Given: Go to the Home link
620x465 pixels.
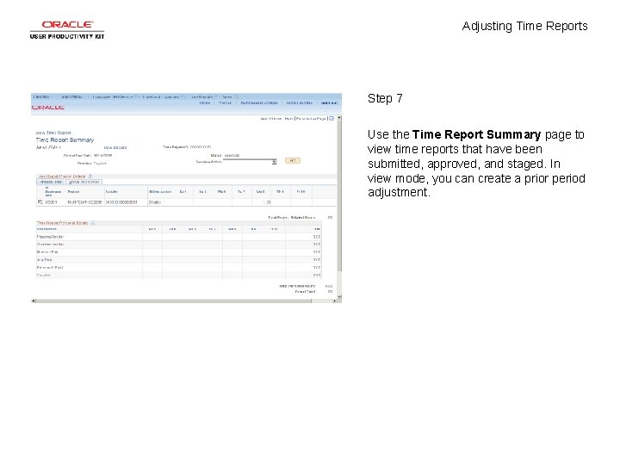Looking at the screenshot, I should tap(204, 102).
